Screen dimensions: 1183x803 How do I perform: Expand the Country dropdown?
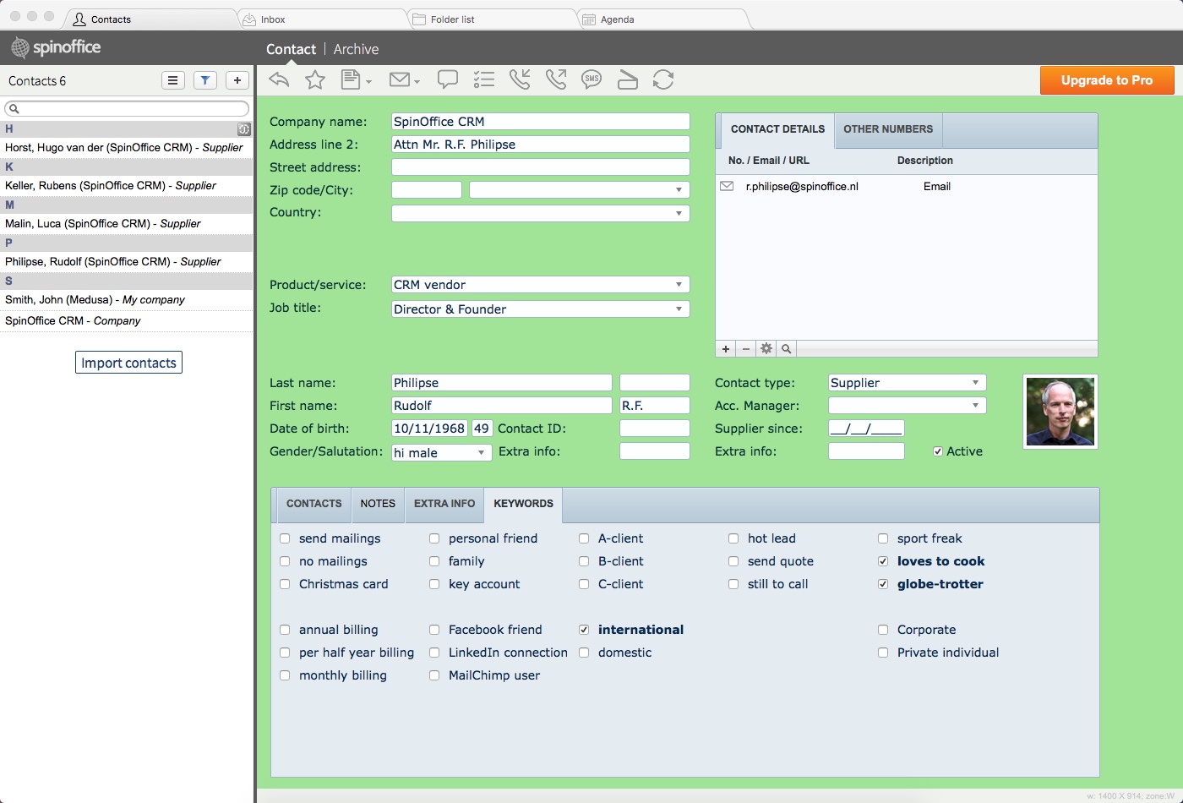679,213
